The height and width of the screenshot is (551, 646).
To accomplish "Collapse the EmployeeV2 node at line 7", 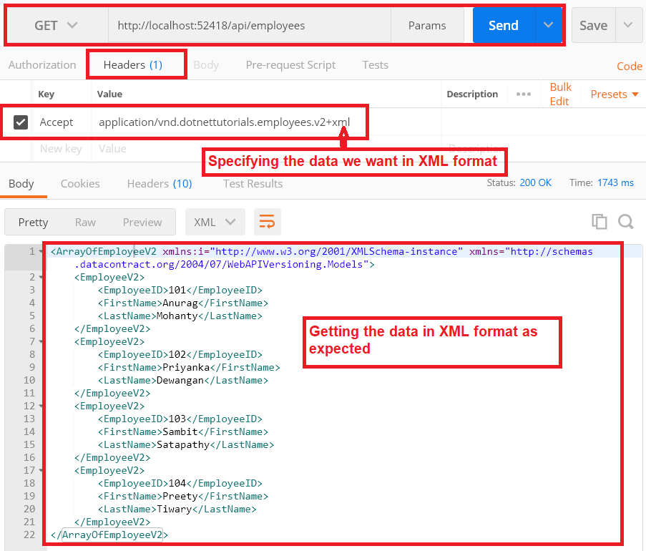I will 41,341.
